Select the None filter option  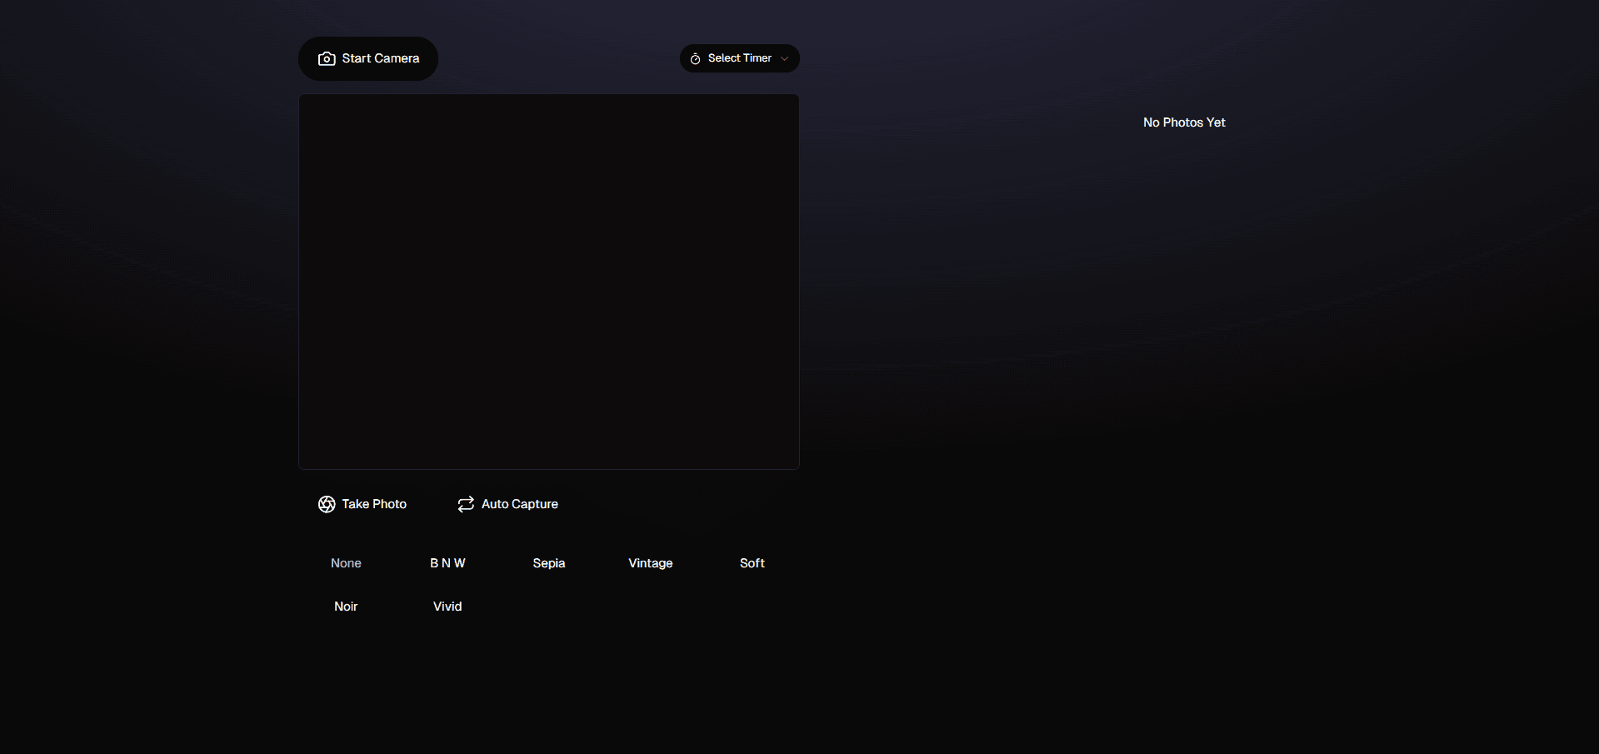point(346,563)
